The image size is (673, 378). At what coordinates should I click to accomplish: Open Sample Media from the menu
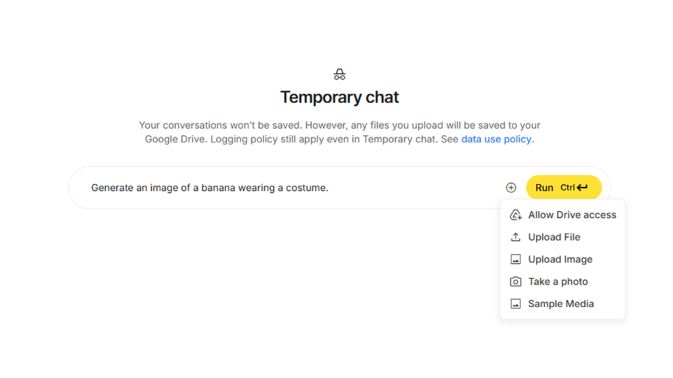click(563, 304)
